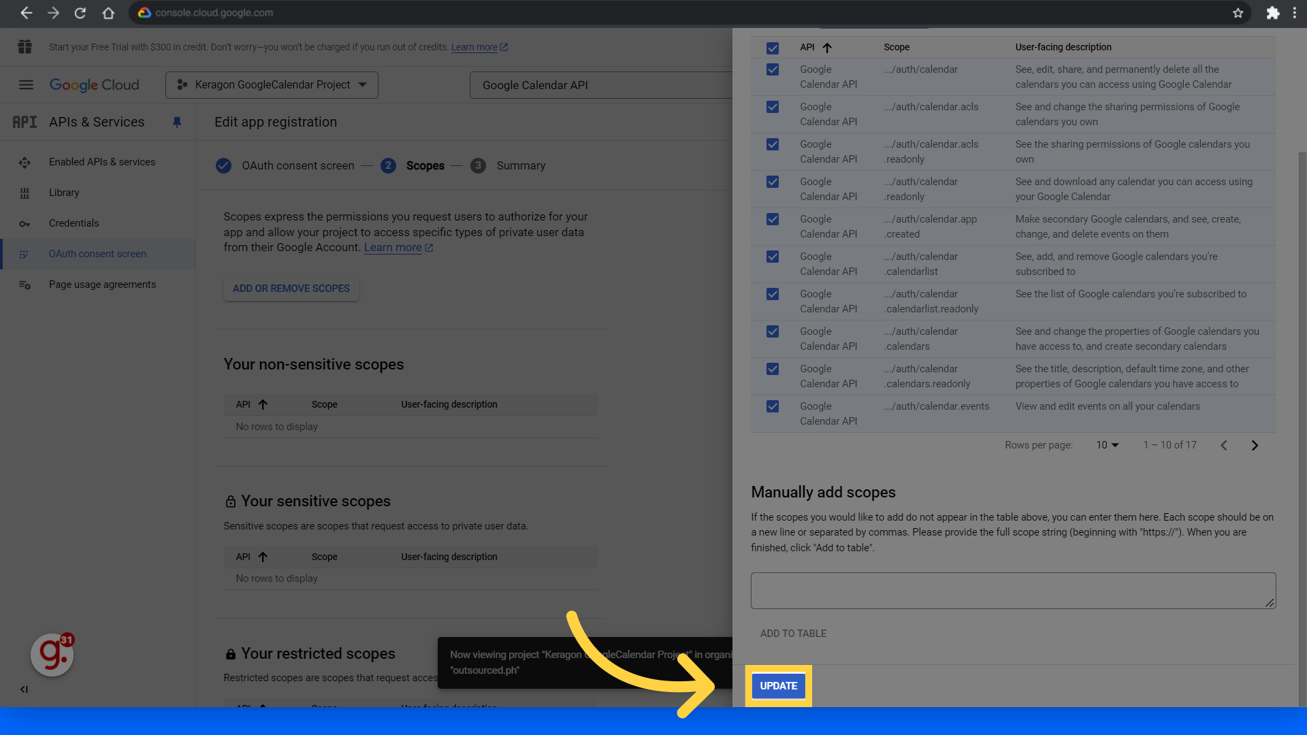Image resolution: width=1307 pixels, height=735 pixels.
Task: Open Learn more link about scopes
Action: click(398, 248)
